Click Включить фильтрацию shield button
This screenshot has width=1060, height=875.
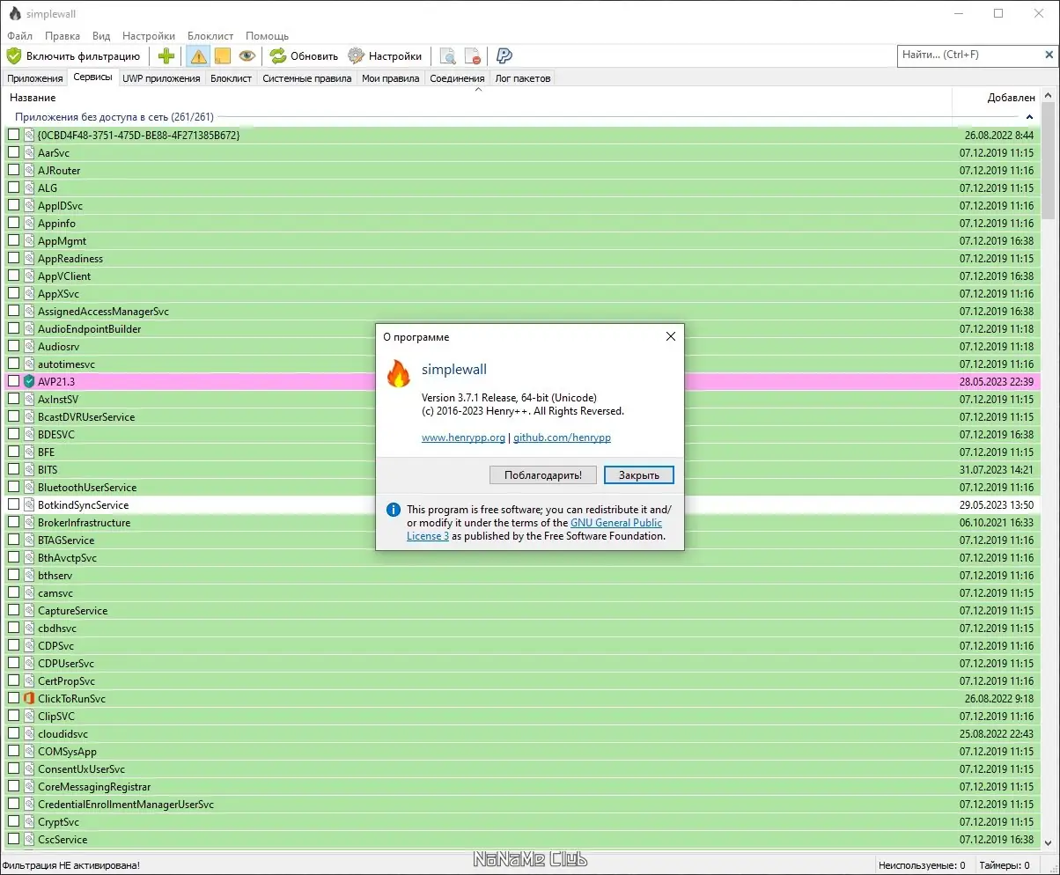74,55
